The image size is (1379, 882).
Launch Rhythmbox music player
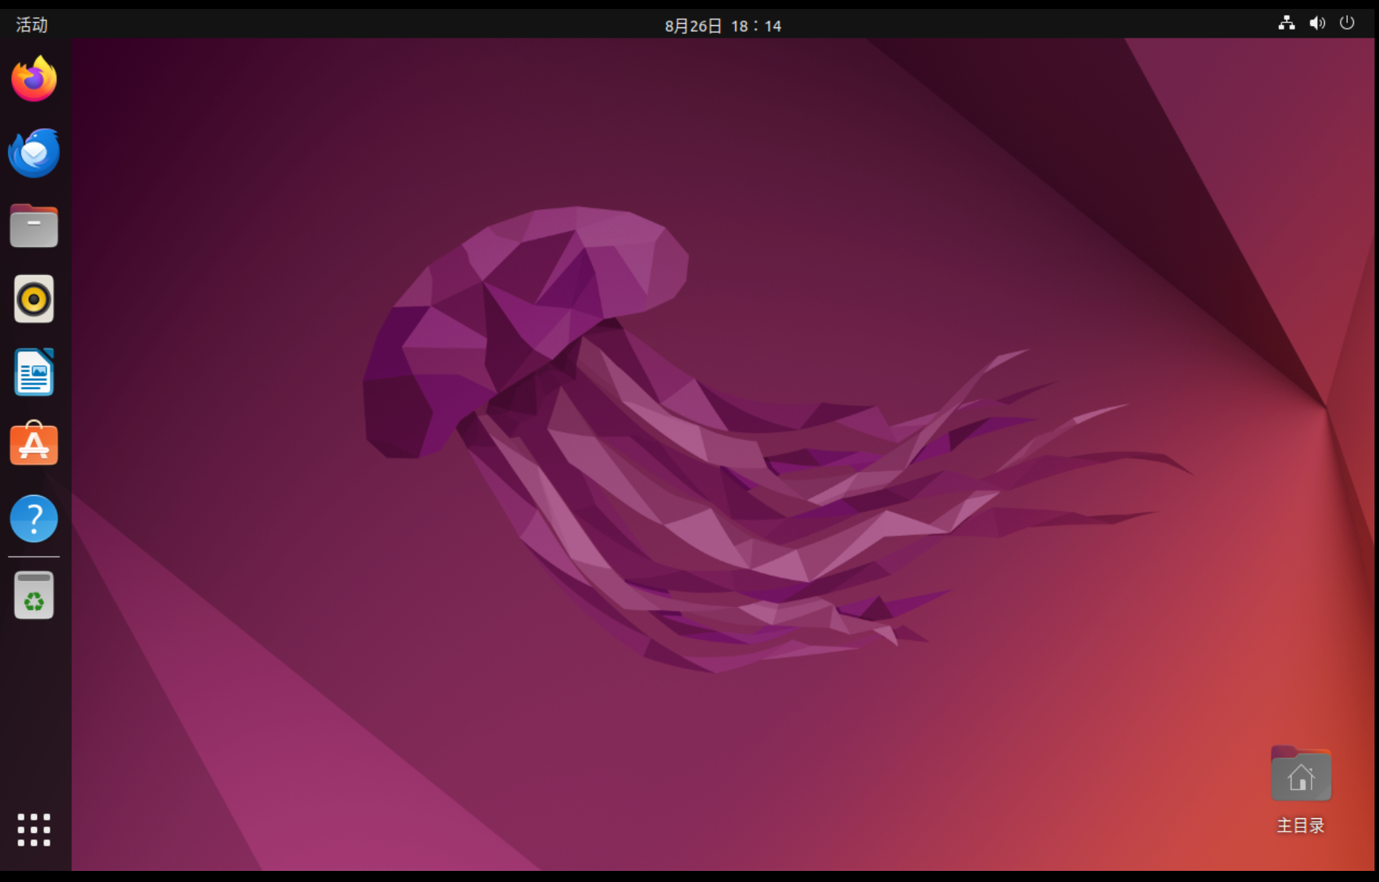34,299
